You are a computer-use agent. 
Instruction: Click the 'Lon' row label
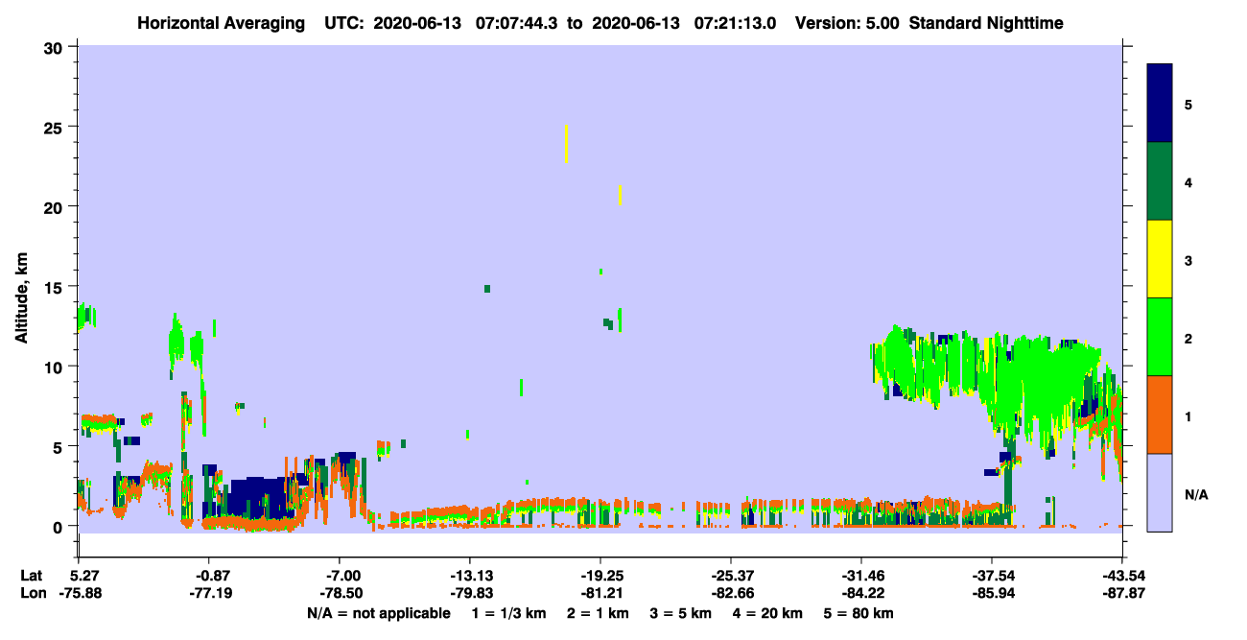click(33, 594)
